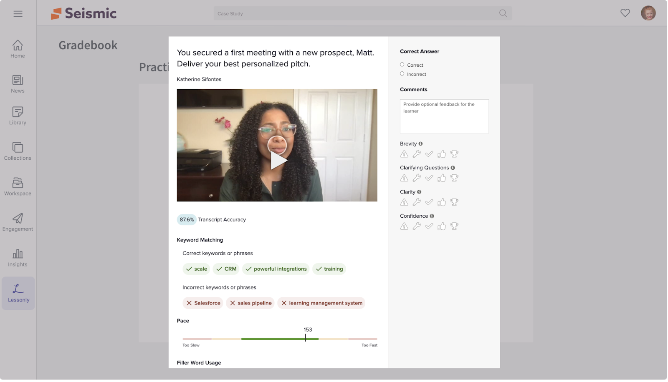Viewport: 668px width, 382px height.
Task: Click the training keyword chip
Action: click(330, 269)
